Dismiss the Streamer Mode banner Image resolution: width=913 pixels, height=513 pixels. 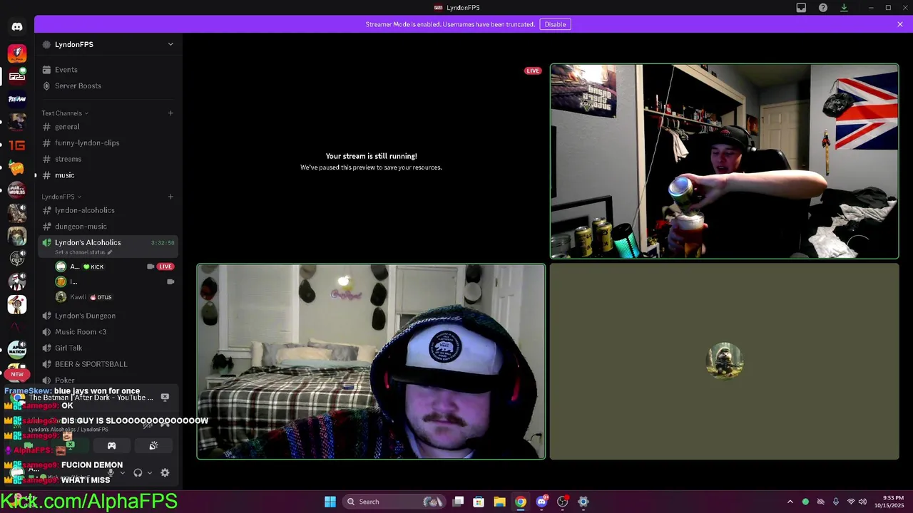coord(900,24)
